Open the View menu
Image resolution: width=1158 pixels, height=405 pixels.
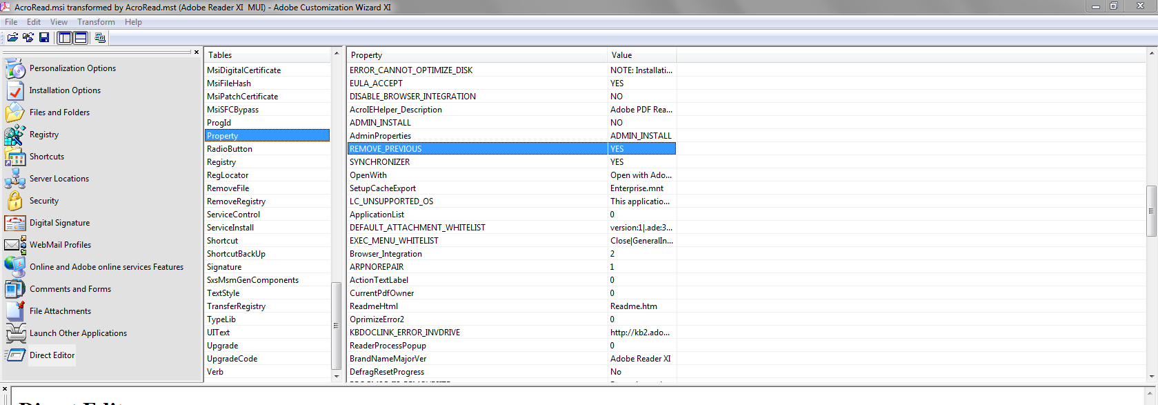click(59, 22)
